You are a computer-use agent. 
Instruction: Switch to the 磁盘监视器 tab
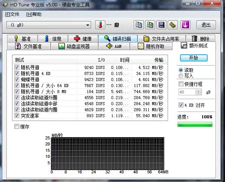point(74,46)
